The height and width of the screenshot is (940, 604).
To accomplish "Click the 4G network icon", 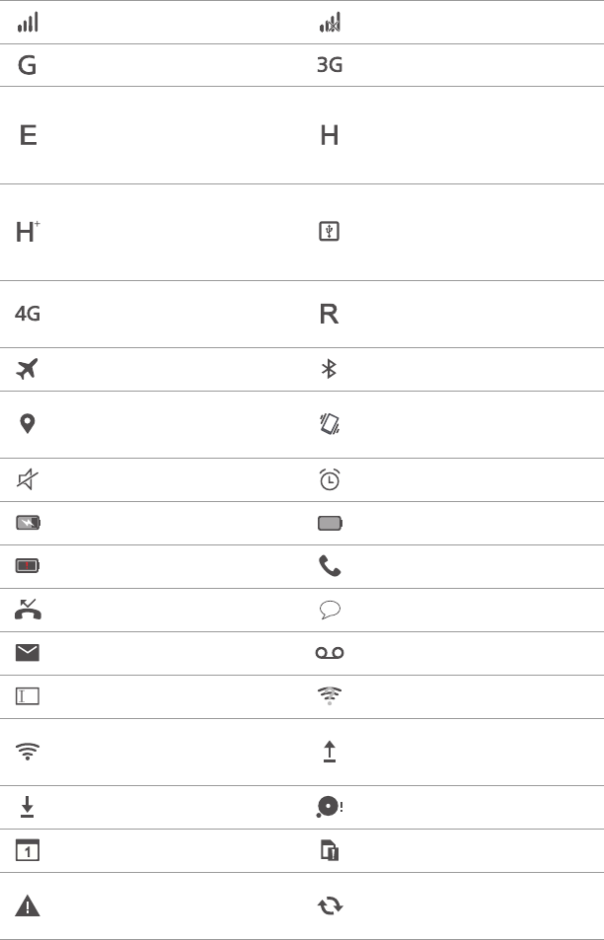I will [28, 314].
